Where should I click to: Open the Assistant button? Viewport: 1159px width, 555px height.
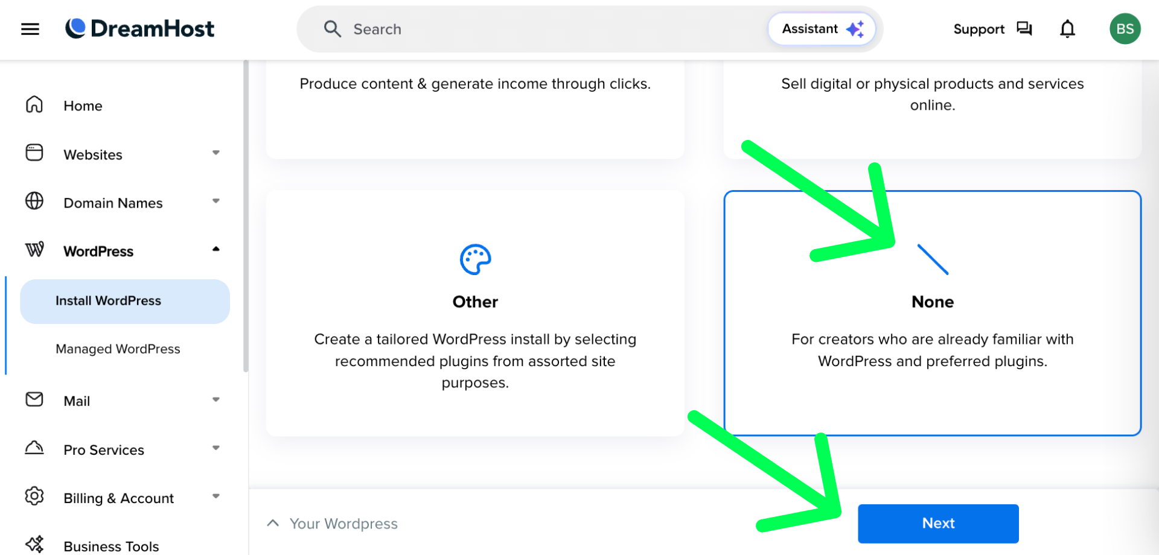click(822, 29)
